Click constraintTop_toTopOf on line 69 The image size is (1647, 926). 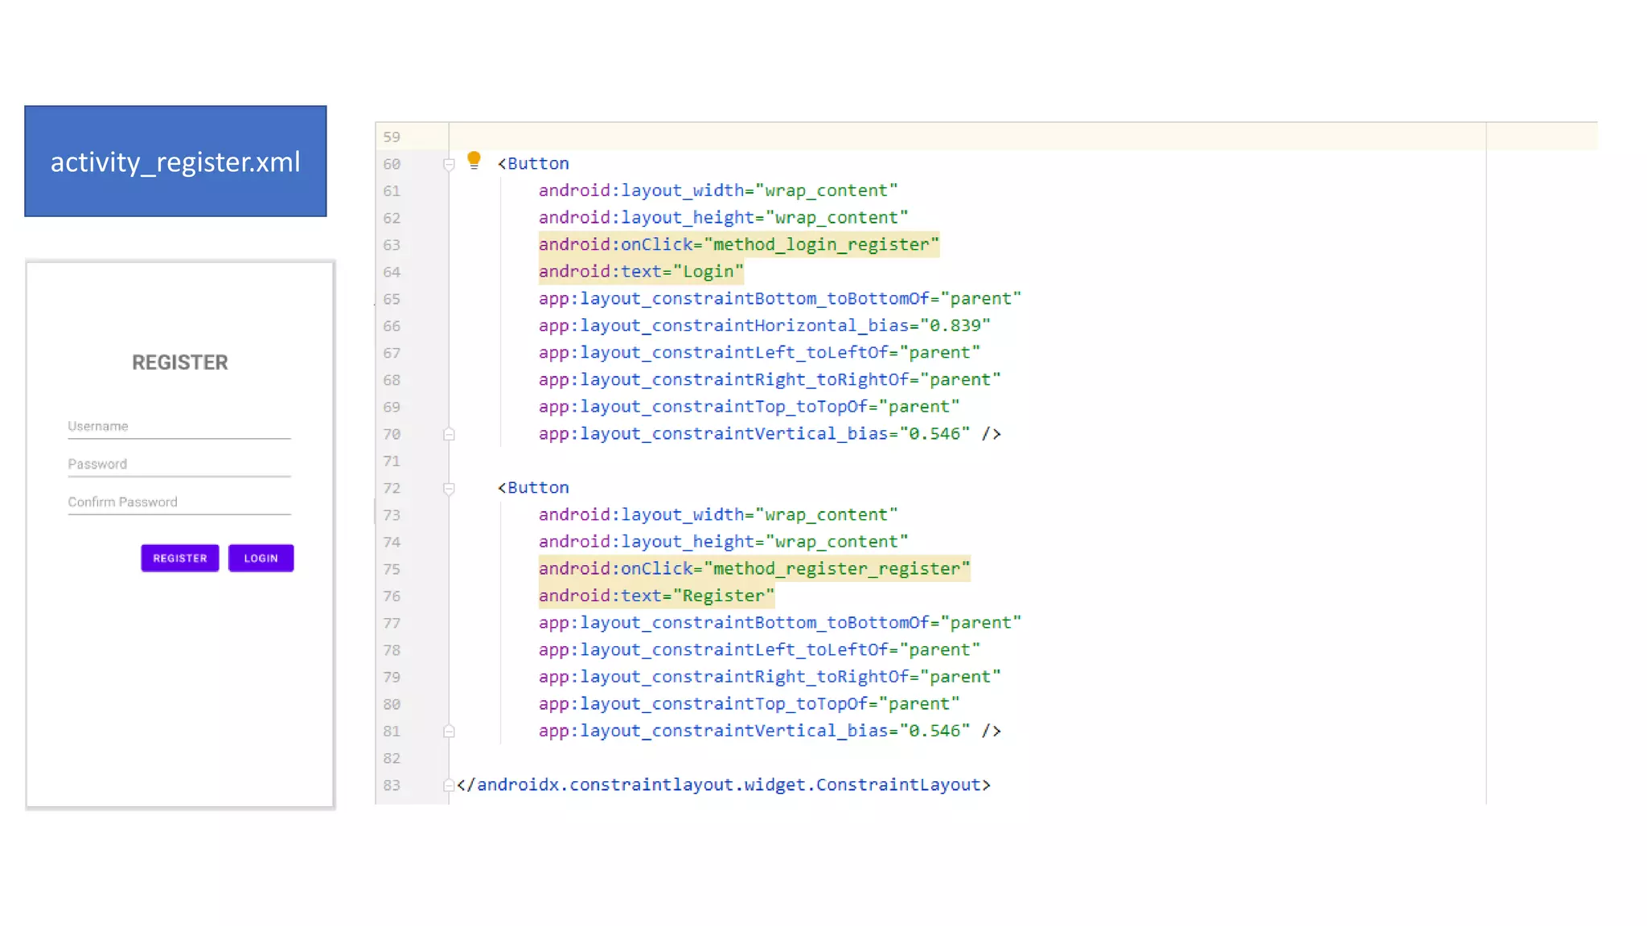coord(749,407)
